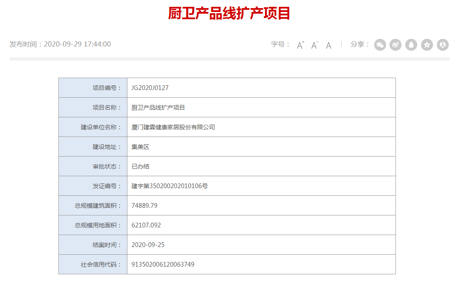The height and width of the screenshot is (282, 453).
Task: Click project name value in table
Action: tap(158, 108)
